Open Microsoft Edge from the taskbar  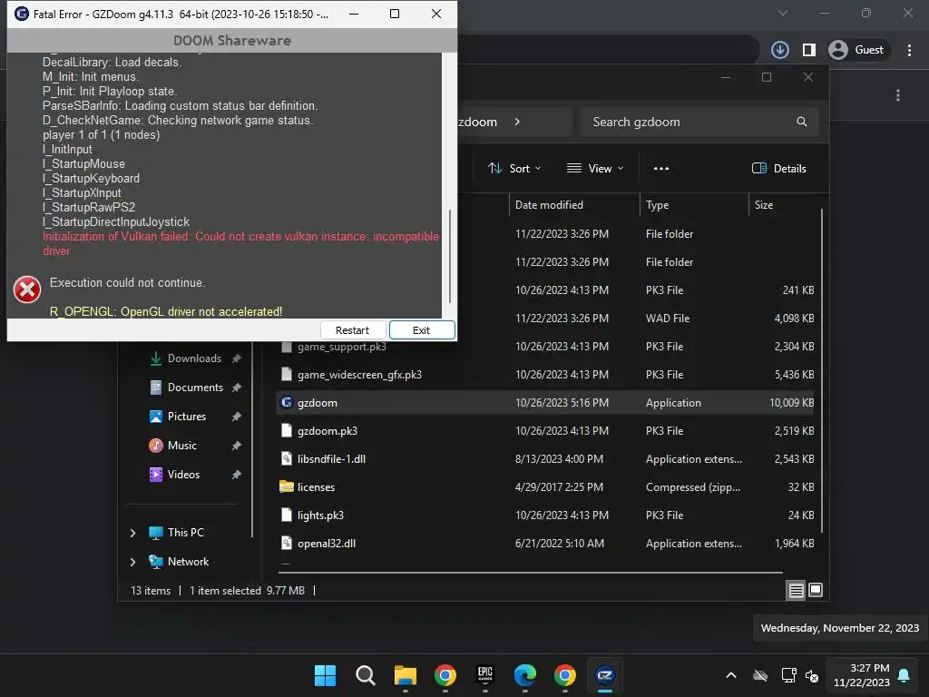point(525,675)
